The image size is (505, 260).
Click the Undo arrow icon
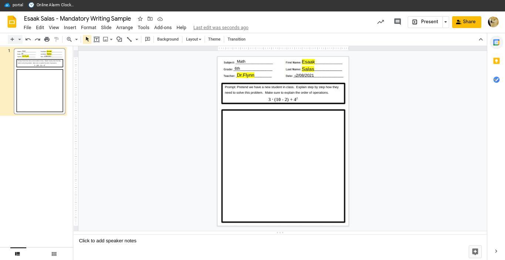tap(28, 39)
